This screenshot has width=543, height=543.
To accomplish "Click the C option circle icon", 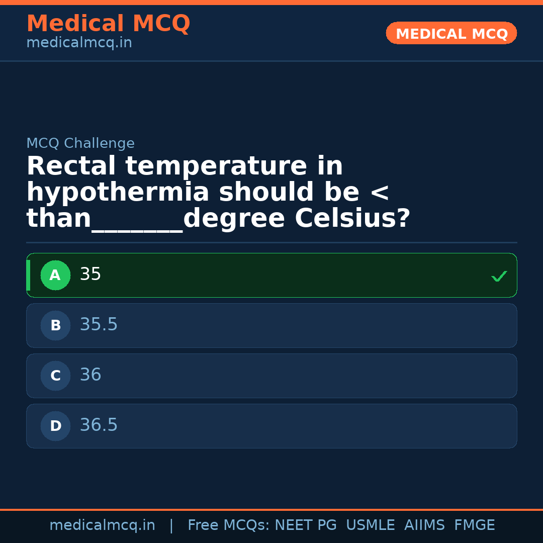I will (55, 376).
